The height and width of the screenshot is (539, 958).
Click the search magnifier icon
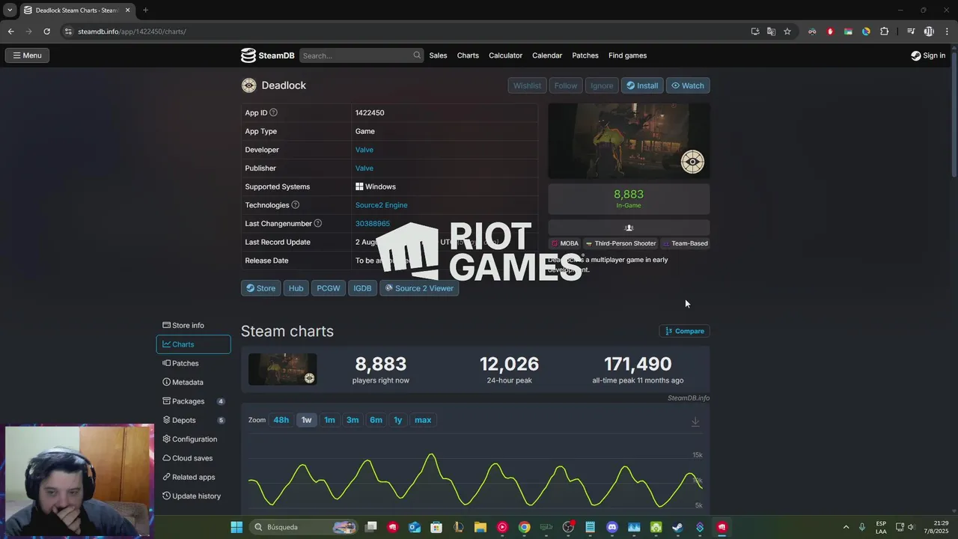tap(417, 55)
